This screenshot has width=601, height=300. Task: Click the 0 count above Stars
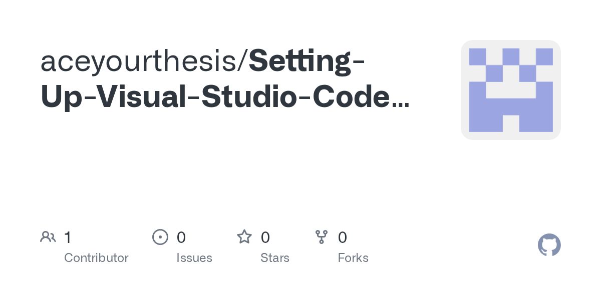[265, 237]
